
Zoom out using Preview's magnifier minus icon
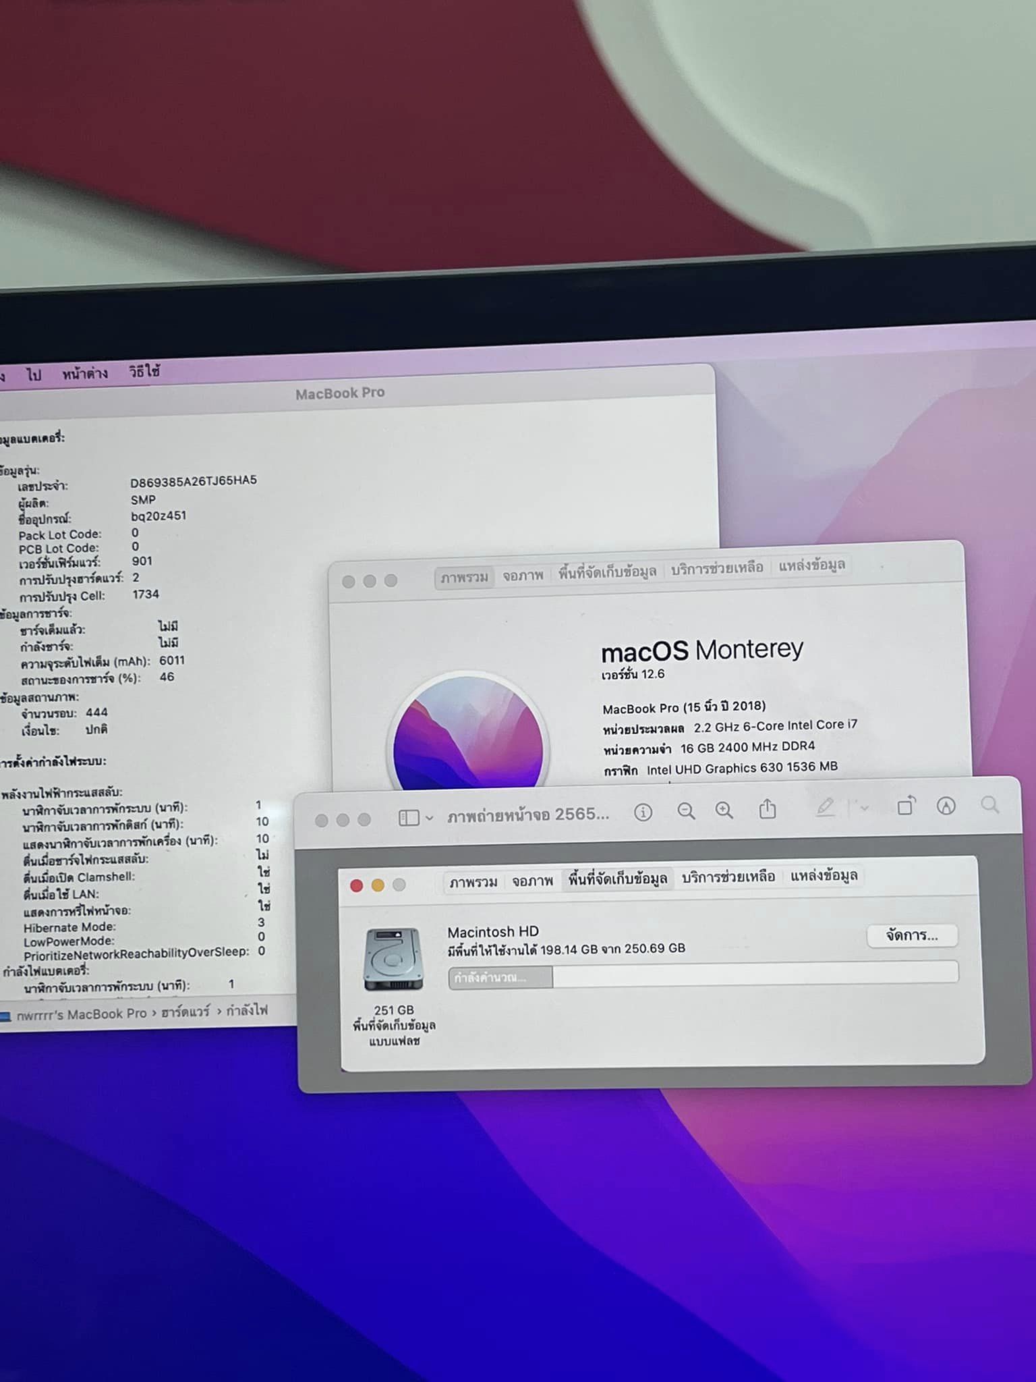click(x=686, y=811)
